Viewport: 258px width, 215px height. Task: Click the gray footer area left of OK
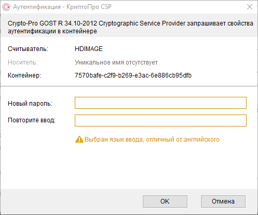[71, 201]
